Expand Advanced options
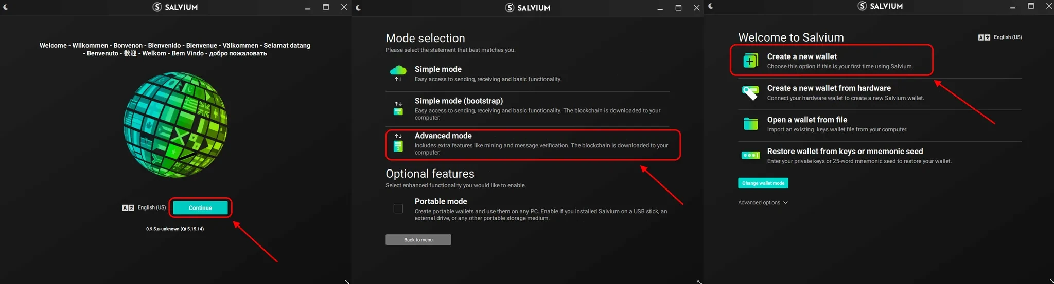This screenshot has height=284, width=1054. click(763, 203)
